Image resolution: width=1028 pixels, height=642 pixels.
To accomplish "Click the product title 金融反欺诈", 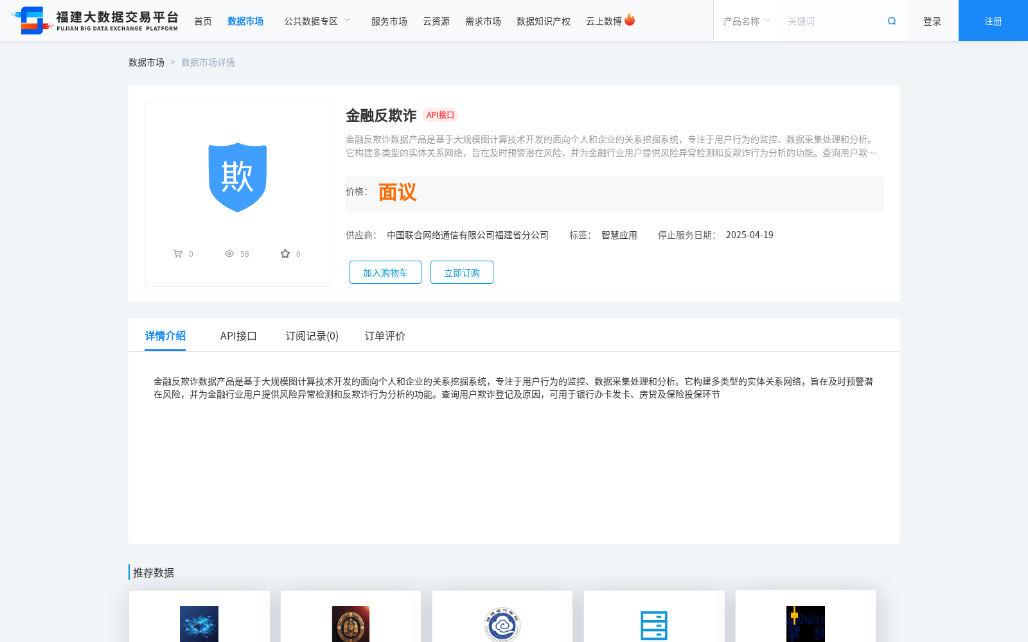I will [381, 116].
